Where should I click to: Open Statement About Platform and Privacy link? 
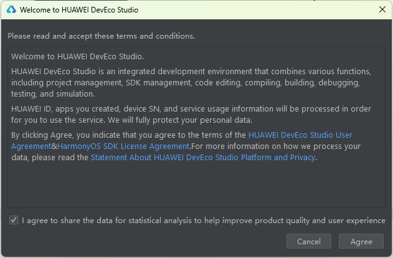203,158
